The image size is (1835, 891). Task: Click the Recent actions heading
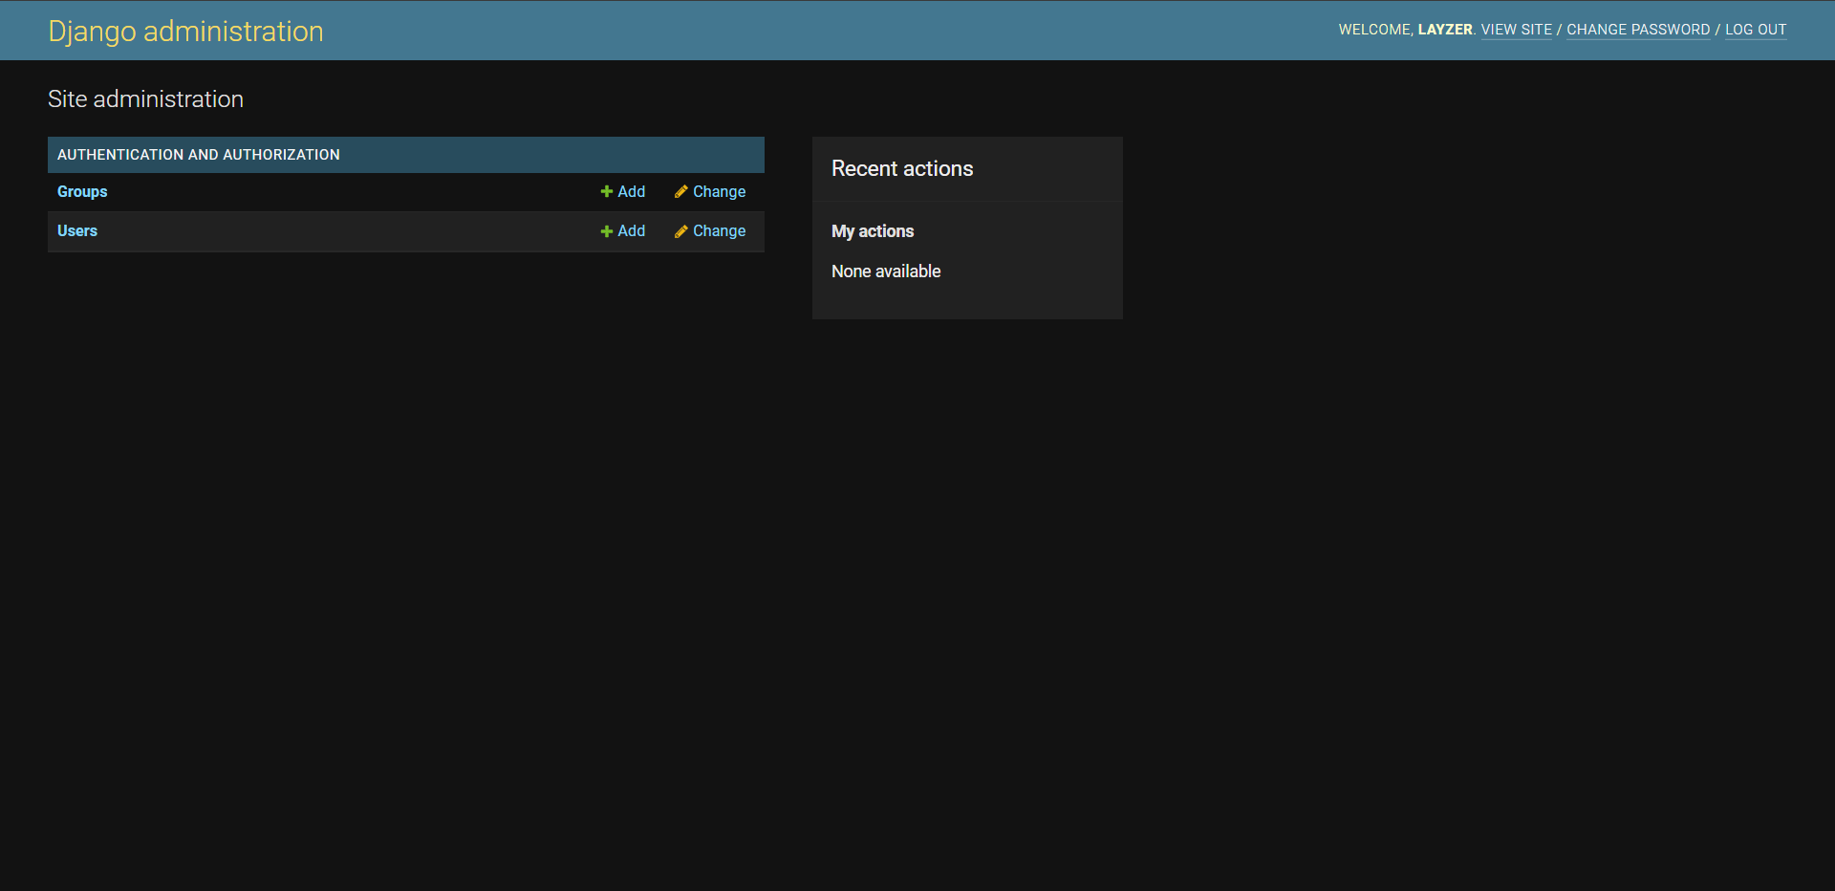tap(902, 168)
